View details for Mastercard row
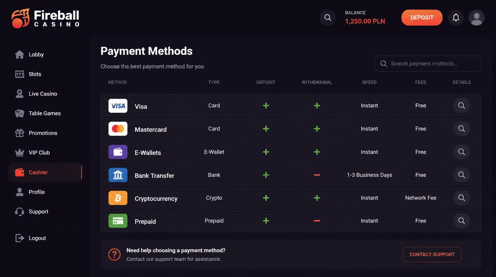 (x=461, y=129)
